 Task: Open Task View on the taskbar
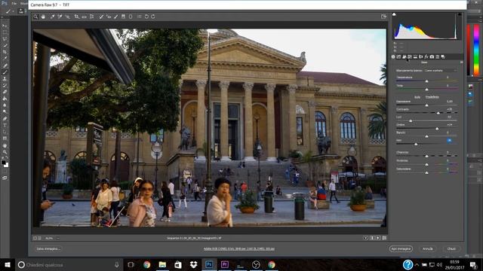click(131, 264)
